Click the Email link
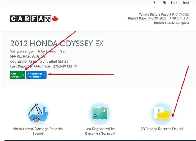 186,2
